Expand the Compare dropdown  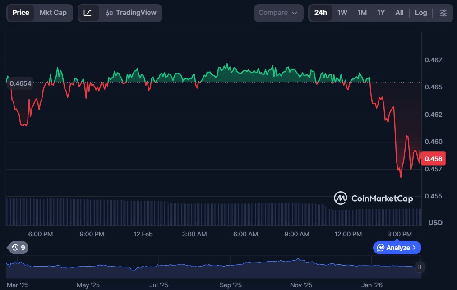(x=278, y=13)
